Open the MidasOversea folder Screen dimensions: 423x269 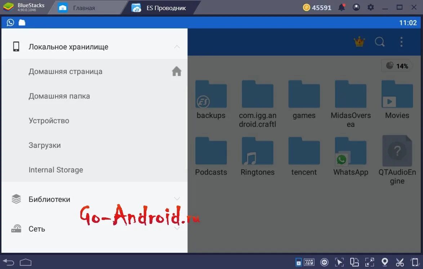pyautogui.click(x=351, y=104)
